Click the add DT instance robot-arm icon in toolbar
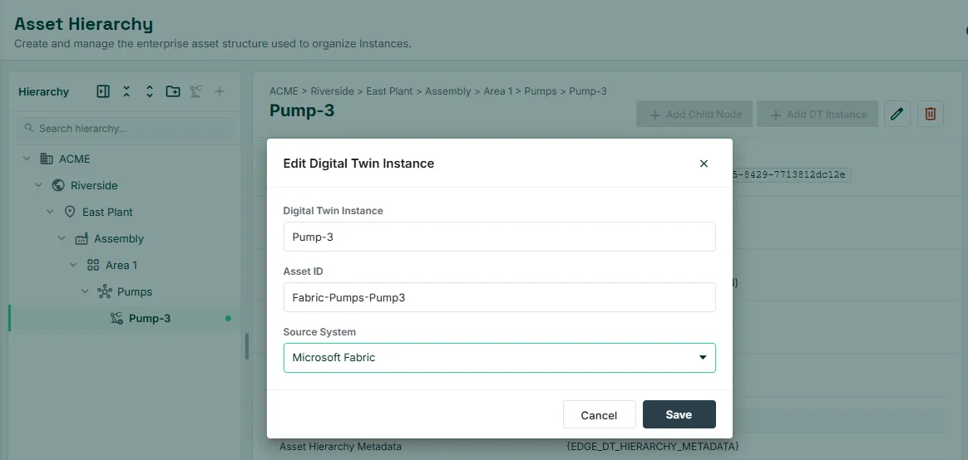968x460 pixels. (x=195, y=91)
